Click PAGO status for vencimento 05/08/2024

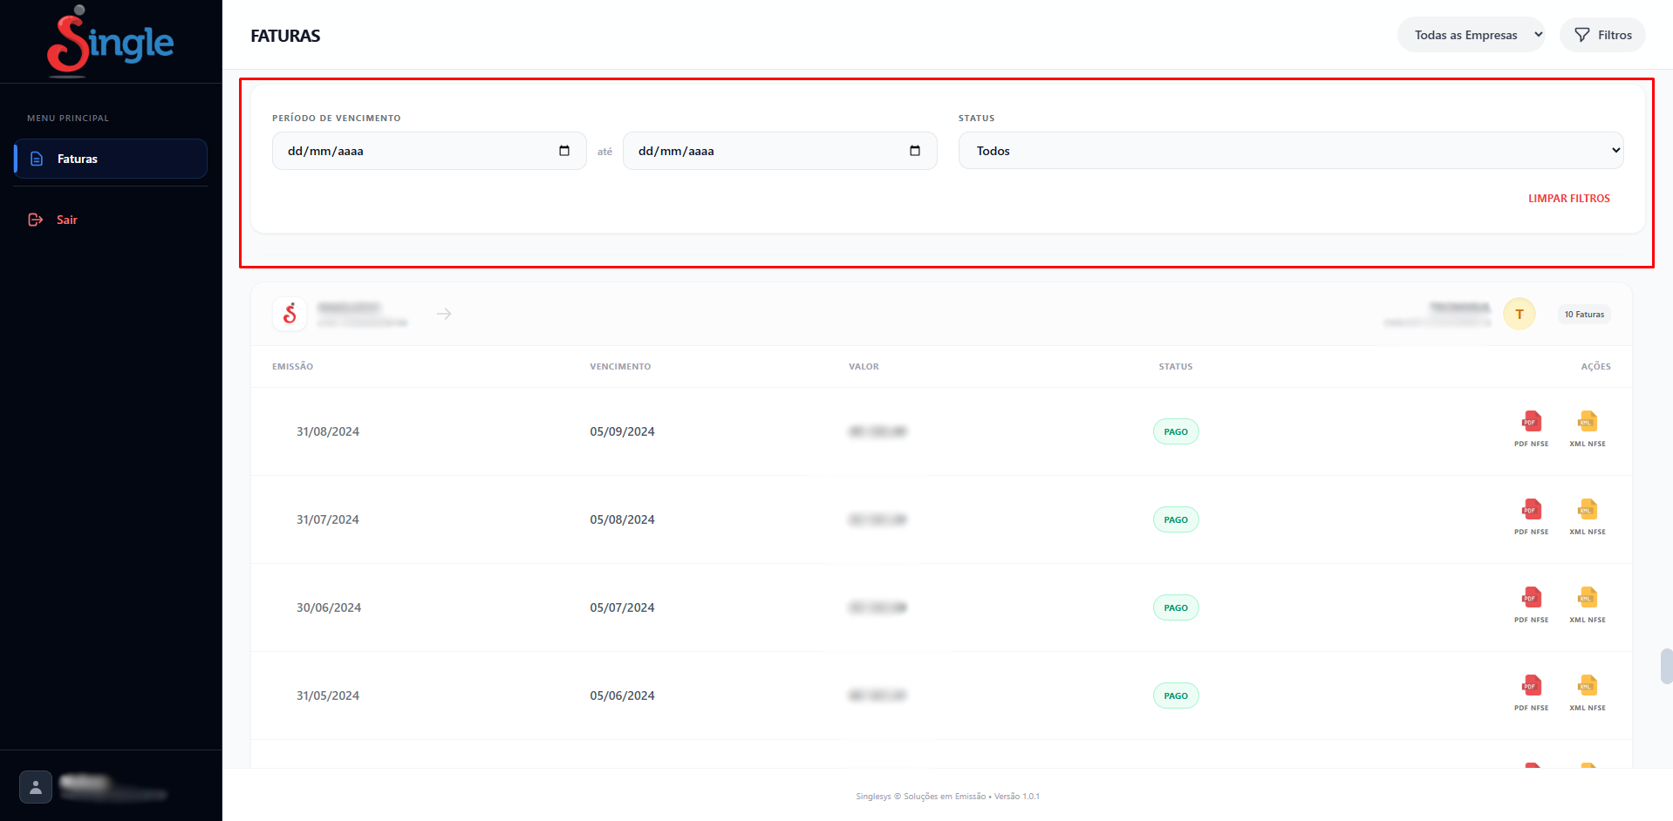(1176, 519)
